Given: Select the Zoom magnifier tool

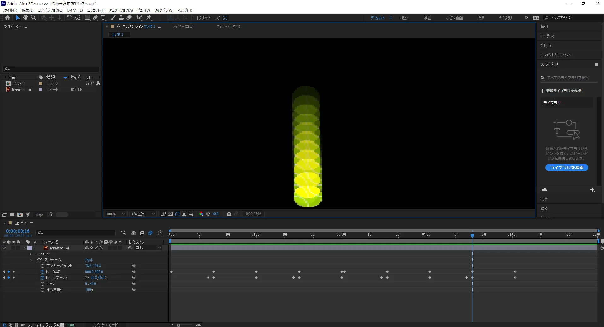Looking at the screenshot, I should click(33, 18).
